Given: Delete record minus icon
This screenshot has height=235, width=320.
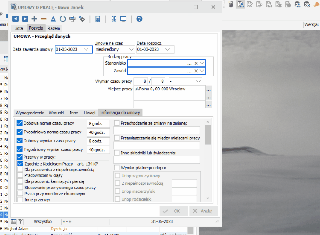Looking at the screenshot, I should click(x=44, y=19).
